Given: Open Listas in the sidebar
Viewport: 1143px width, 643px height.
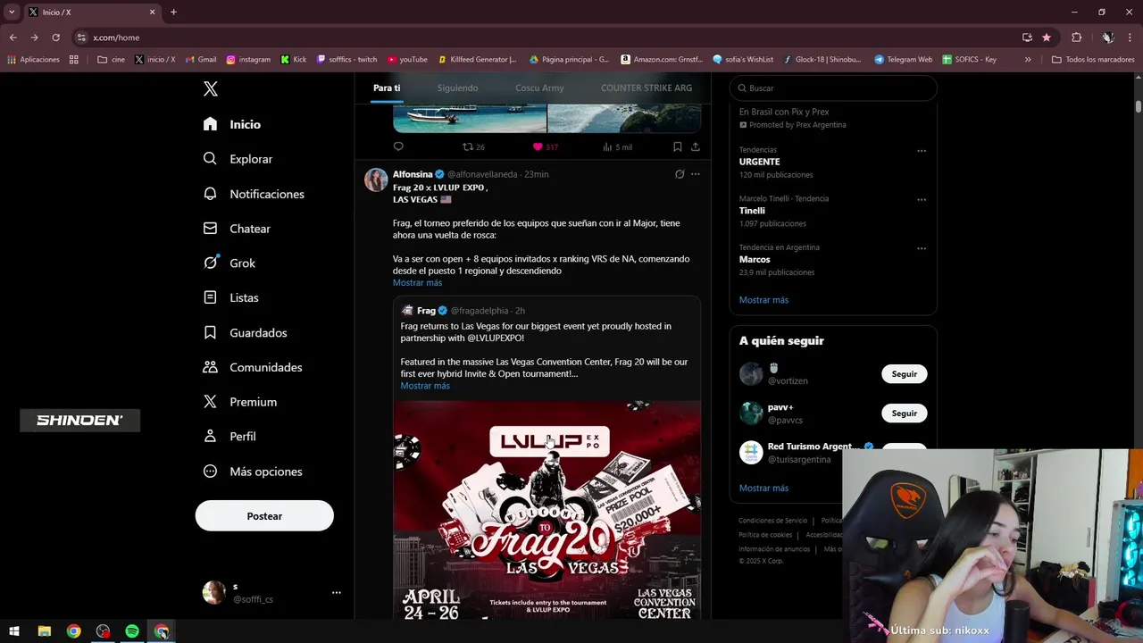Looking at the screenshot, I should (231, 297).
